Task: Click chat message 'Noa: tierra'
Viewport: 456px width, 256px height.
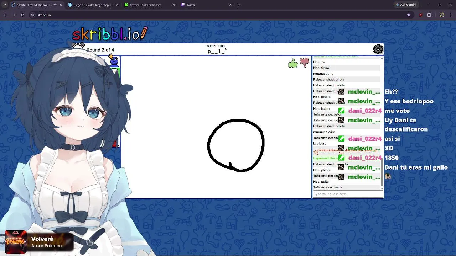Action: point(321,68)
